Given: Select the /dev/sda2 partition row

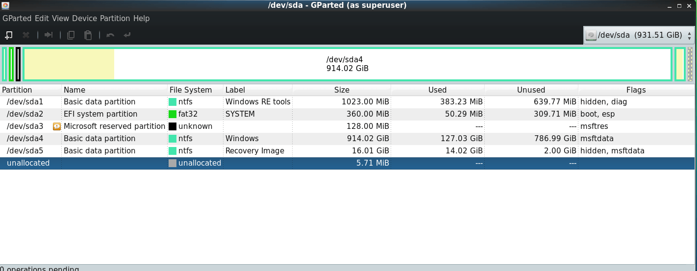Looking at the screenshot, I should pos(347,114).
